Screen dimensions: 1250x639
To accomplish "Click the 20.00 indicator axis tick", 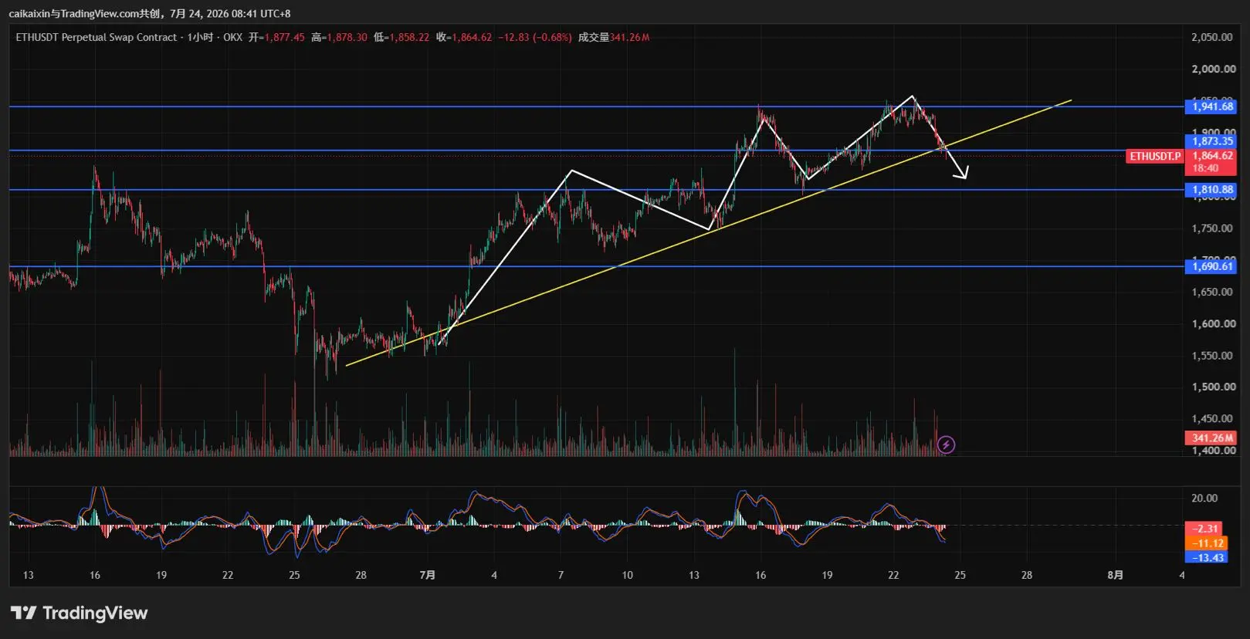I will (x=1204, y=498).
